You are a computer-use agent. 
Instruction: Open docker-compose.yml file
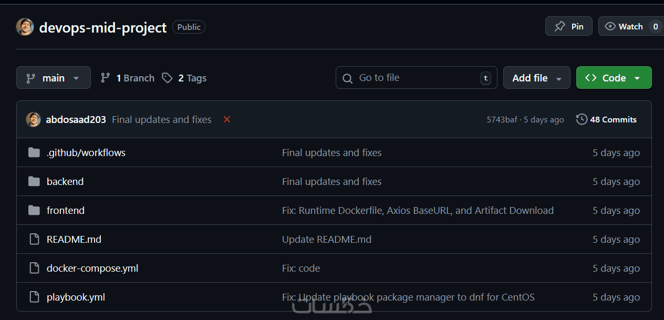point(92,268)
